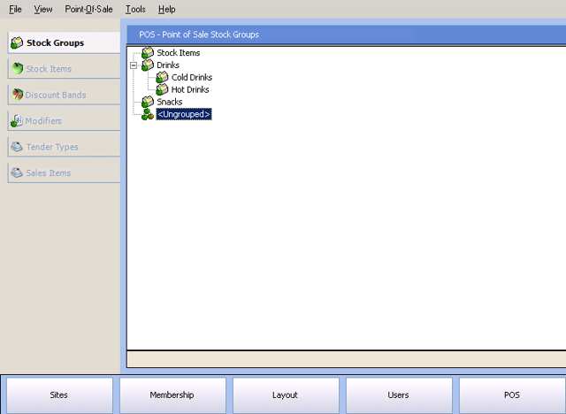Click the Stock Groups sidebar icon

(x=17, y=42)
